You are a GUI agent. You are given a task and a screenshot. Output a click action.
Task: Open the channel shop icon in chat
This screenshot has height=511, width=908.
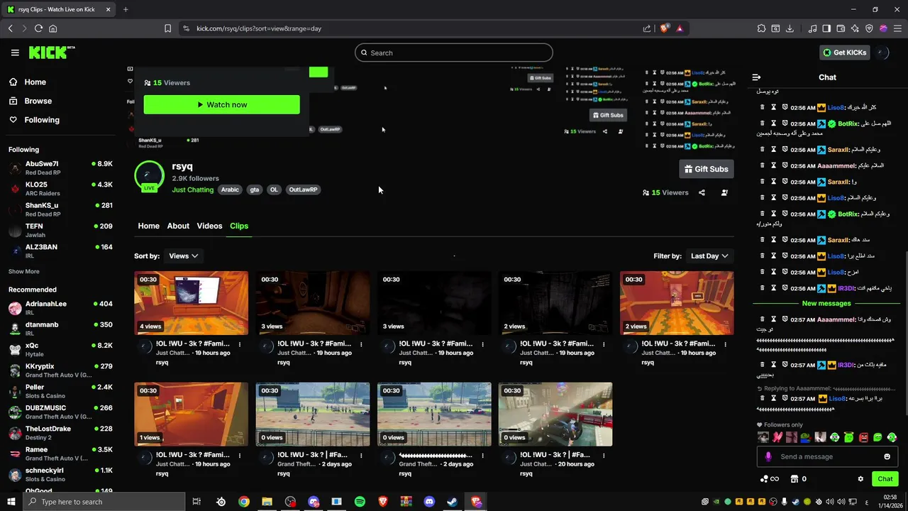coord(794,479)
